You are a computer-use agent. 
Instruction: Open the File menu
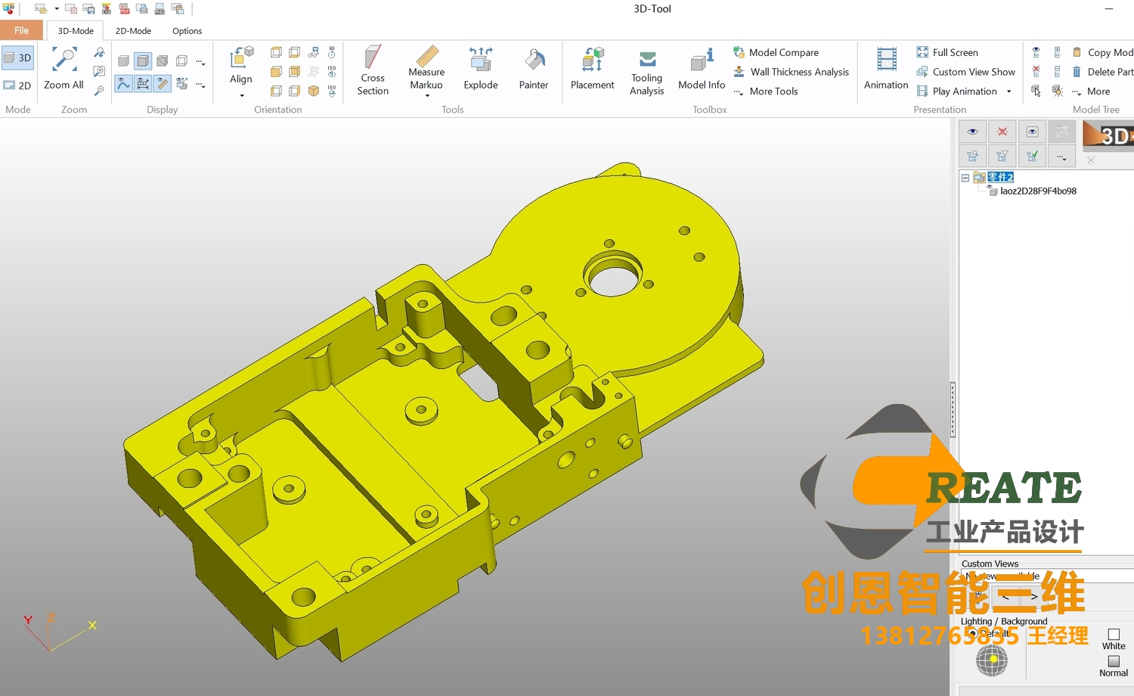click(x=21, y=30)
